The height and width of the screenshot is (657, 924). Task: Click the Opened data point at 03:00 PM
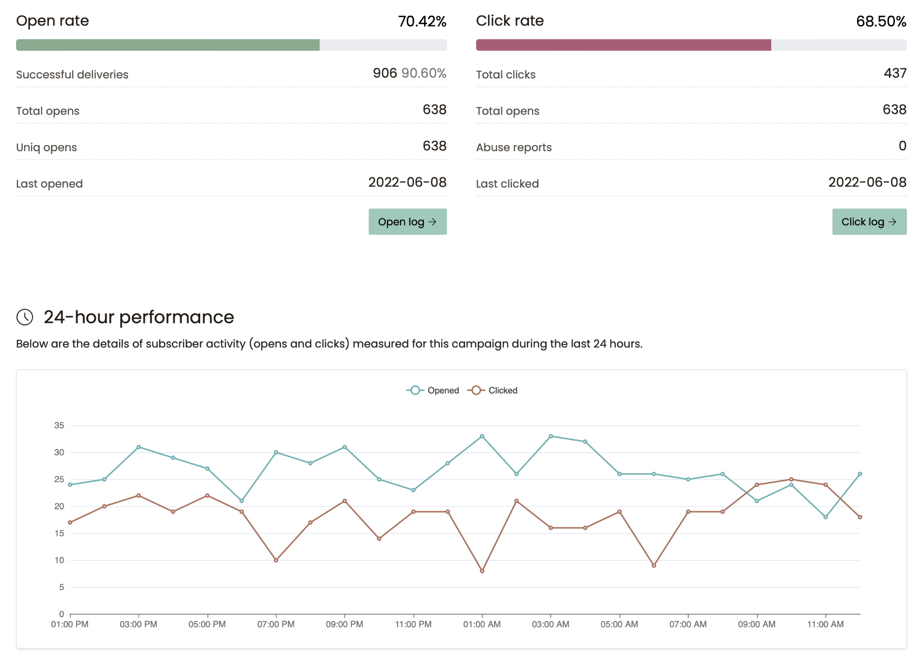[x=139, y=447]
